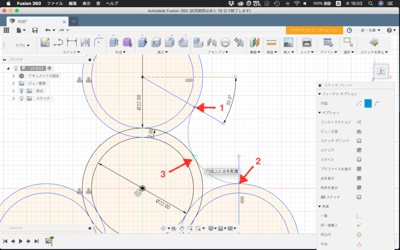Open a new tab with plus button
The image size is (400, 250).
[x=74, y=21]
